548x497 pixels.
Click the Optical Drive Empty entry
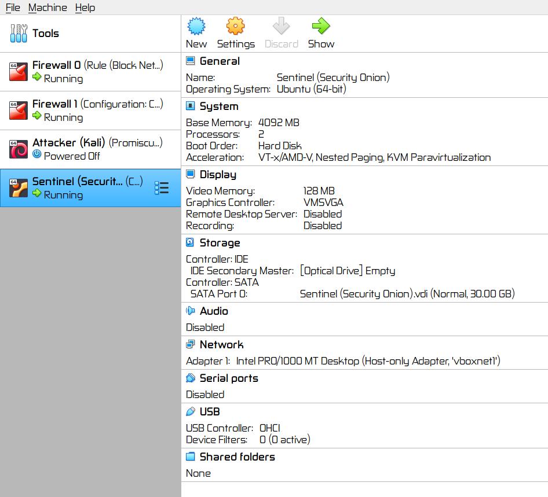[x=347, y=271]
